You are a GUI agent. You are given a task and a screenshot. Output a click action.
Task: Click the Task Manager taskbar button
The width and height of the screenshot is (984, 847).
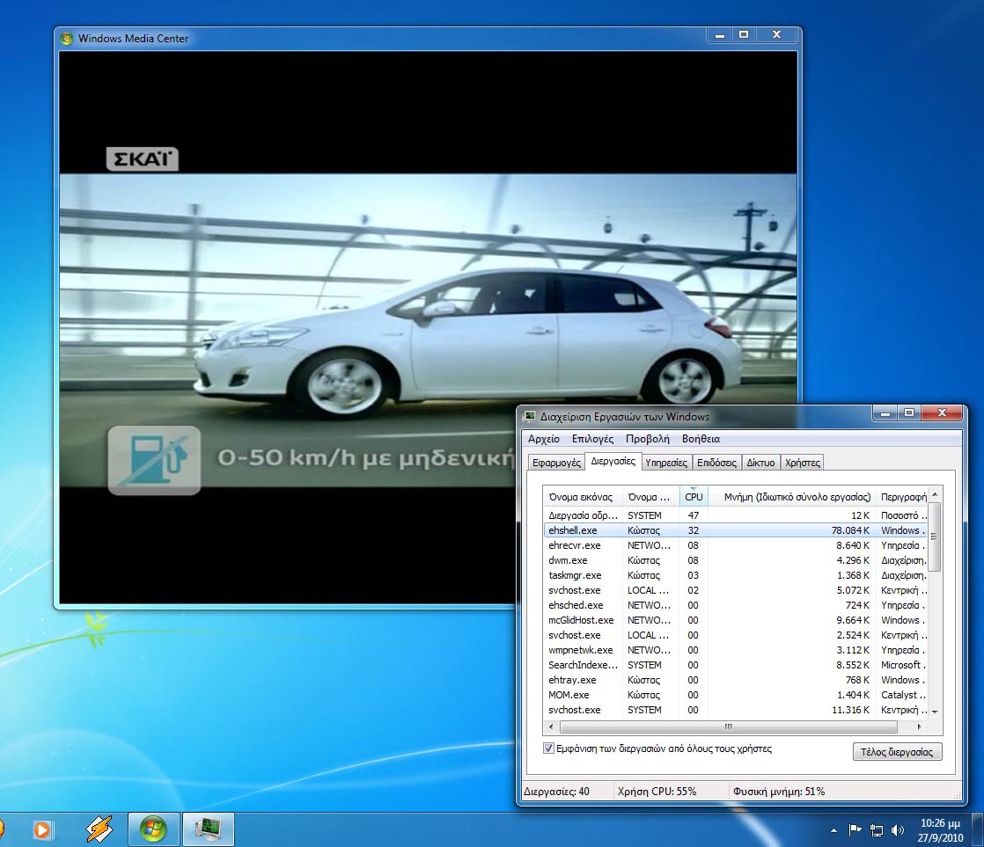pyautogui.click(x=208, y=829)
